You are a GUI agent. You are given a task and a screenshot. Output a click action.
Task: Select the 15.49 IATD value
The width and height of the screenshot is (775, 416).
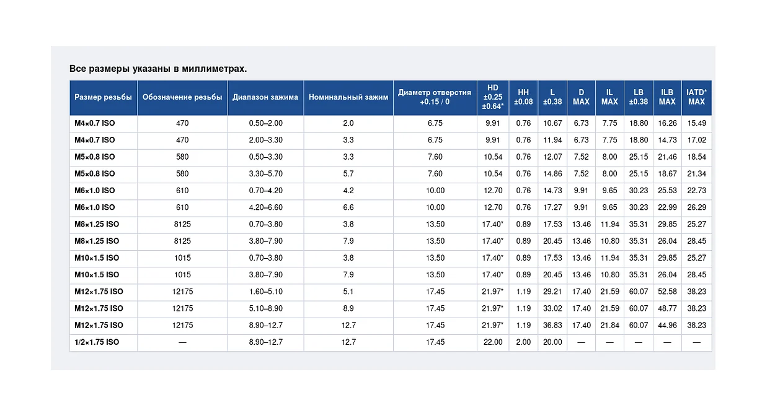[696, 123]
